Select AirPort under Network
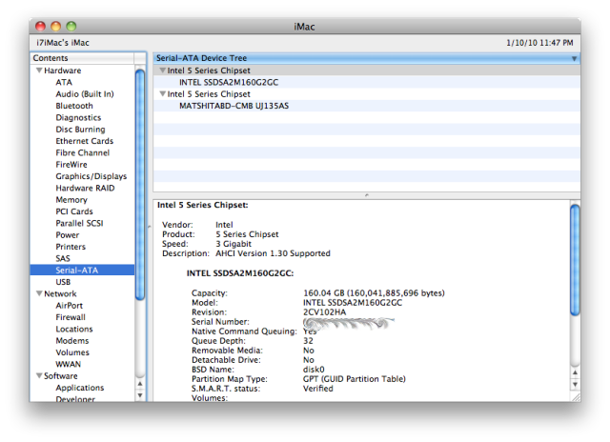This screenshot has height=442, width=610. (x=69, y=306)
